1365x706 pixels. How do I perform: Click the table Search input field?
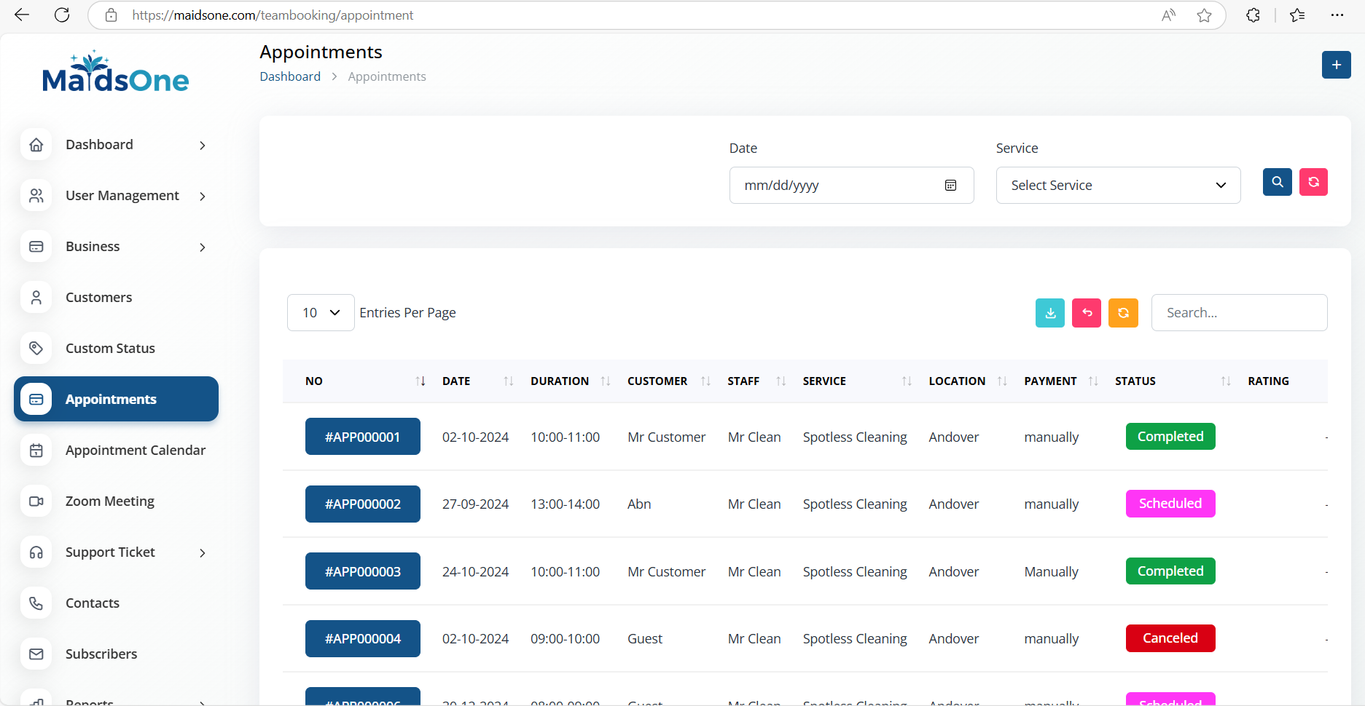click(x=1239, y=313)
